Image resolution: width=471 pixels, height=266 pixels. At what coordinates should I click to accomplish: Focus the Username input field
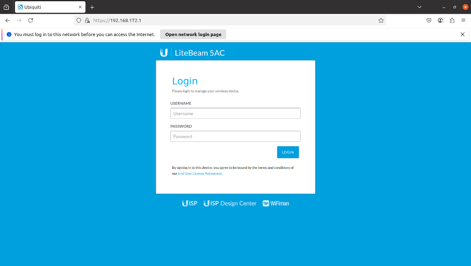(x=235, y=113)
